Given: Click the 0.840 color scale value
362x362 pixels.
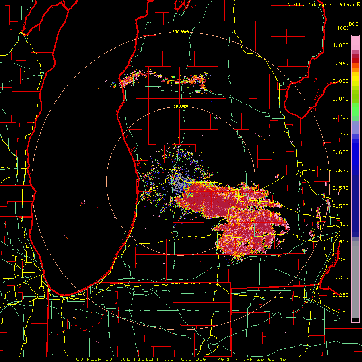Looking at the screenshot, I should tap(341, 99).
